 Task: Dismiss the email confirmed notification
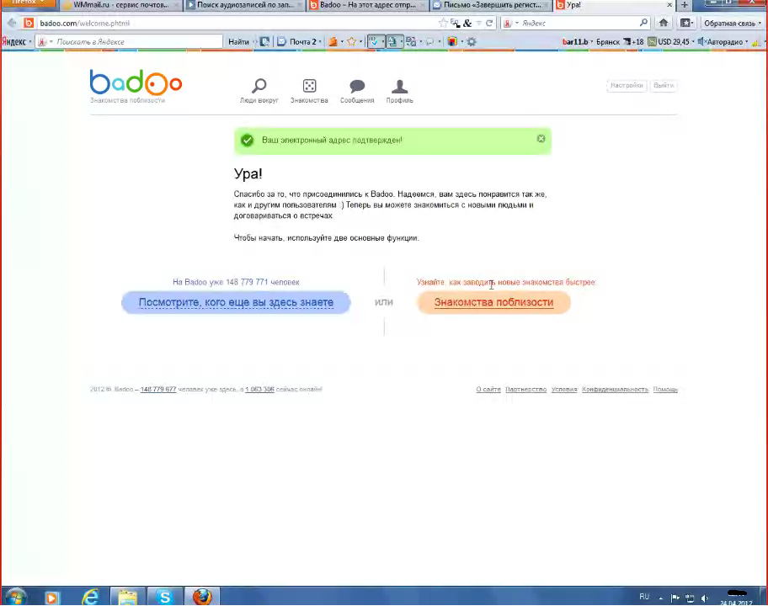coord(541,139)
